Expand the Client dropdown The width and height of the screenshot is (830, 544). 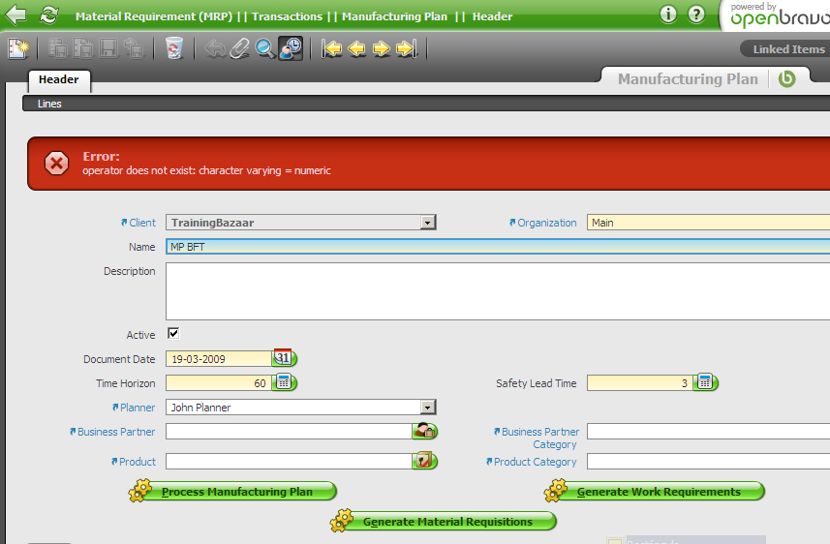pos(427,223)
